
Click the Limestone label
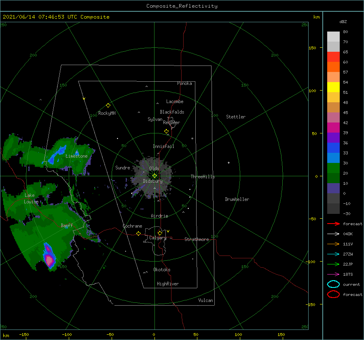tap(76, 156)
